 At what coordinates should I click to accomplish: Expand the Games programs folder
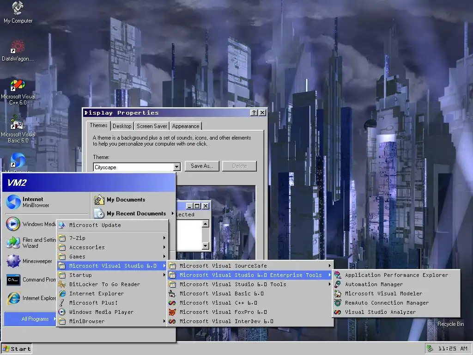112,257
